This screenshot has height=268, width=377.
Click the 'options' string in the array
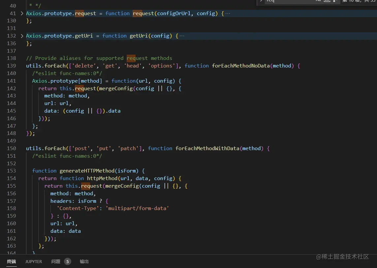tap(162, 66)
